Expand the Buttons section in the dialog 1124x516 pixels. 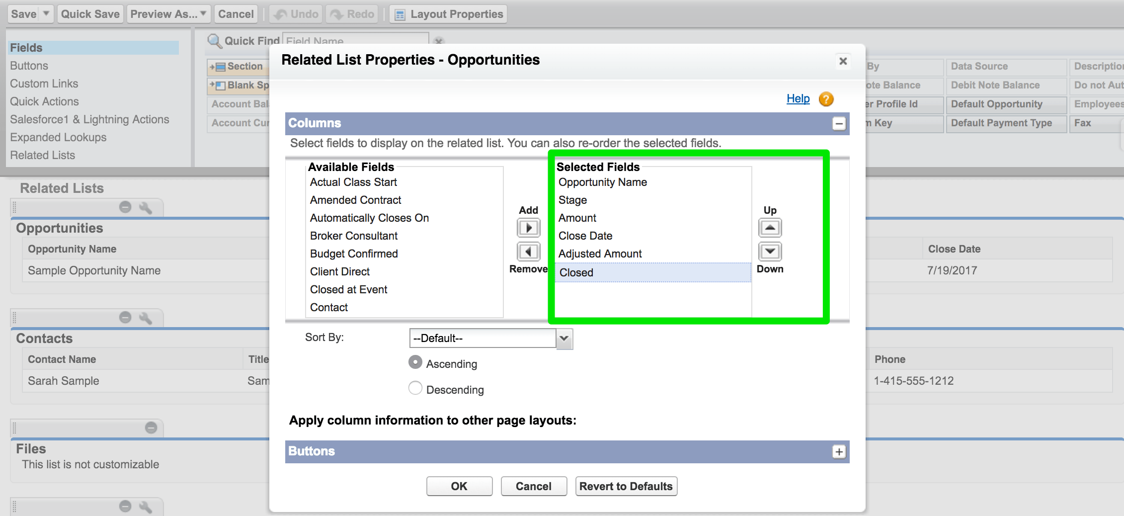pyautogui.click(x=840, y=451)
